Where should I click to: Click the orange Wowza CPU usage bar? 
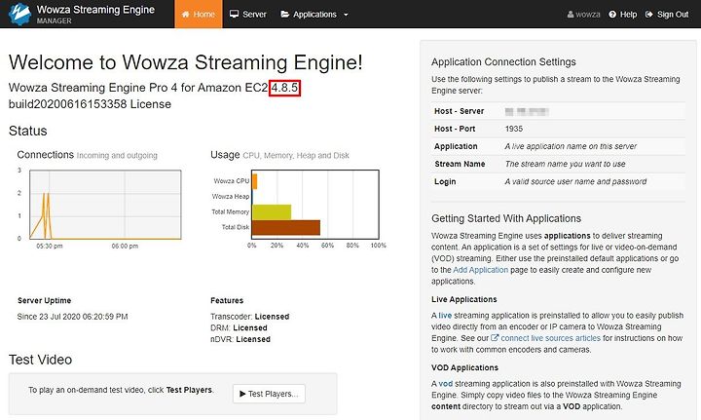255,181
